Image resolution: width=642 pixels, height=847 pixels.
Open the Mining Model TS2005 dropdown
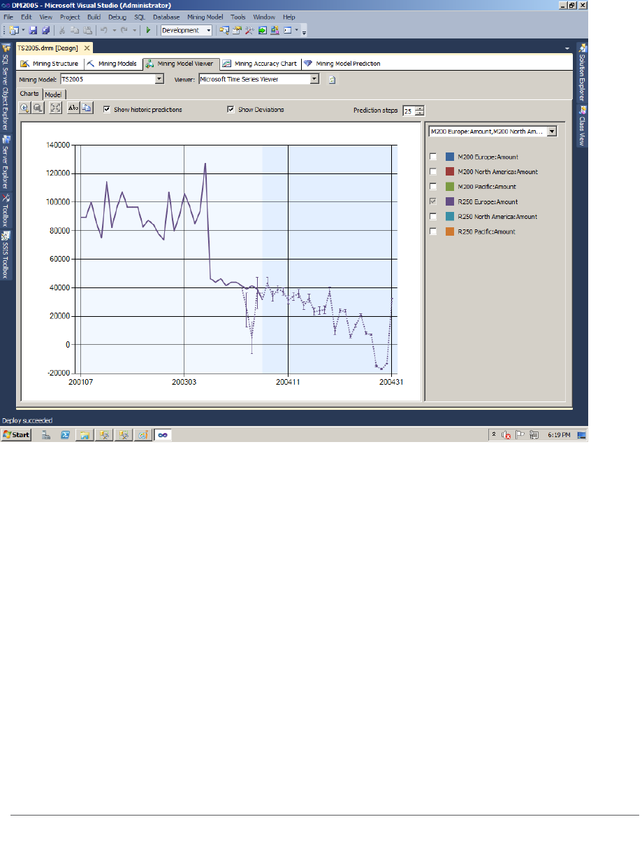tap(159, 79)
